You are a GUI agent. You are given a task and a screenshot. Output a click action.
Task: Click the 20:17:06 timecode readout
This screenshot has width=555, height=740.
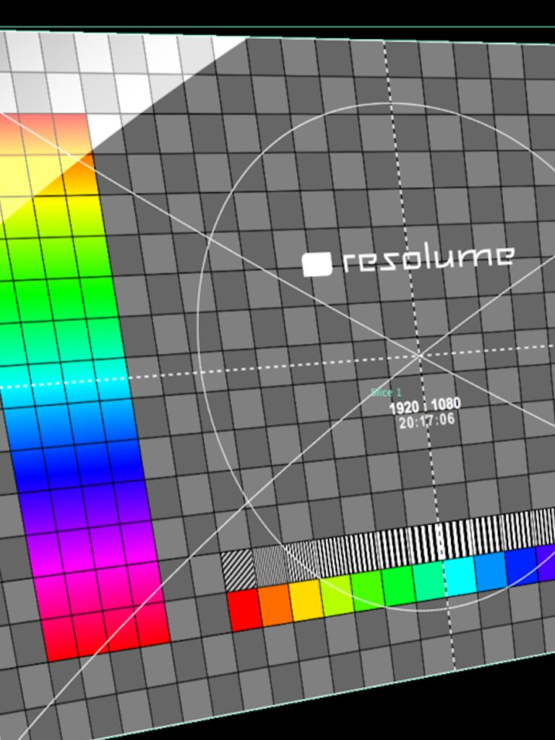point(426,420)
